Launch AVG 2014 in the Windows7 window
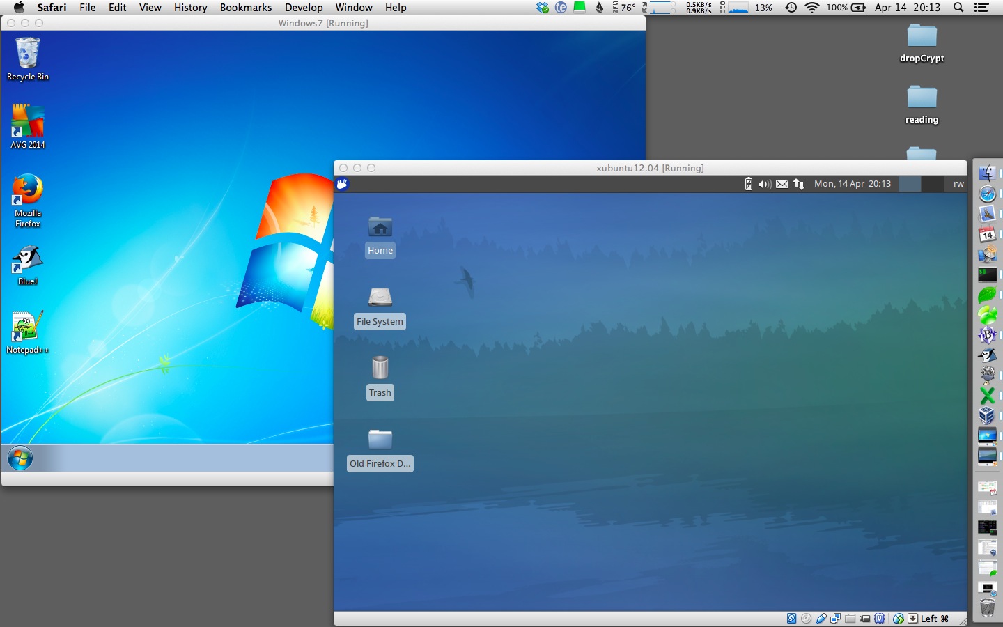The height and width of the screenshot is (627, 1003). pyautogui.click(x=28, y=126)
